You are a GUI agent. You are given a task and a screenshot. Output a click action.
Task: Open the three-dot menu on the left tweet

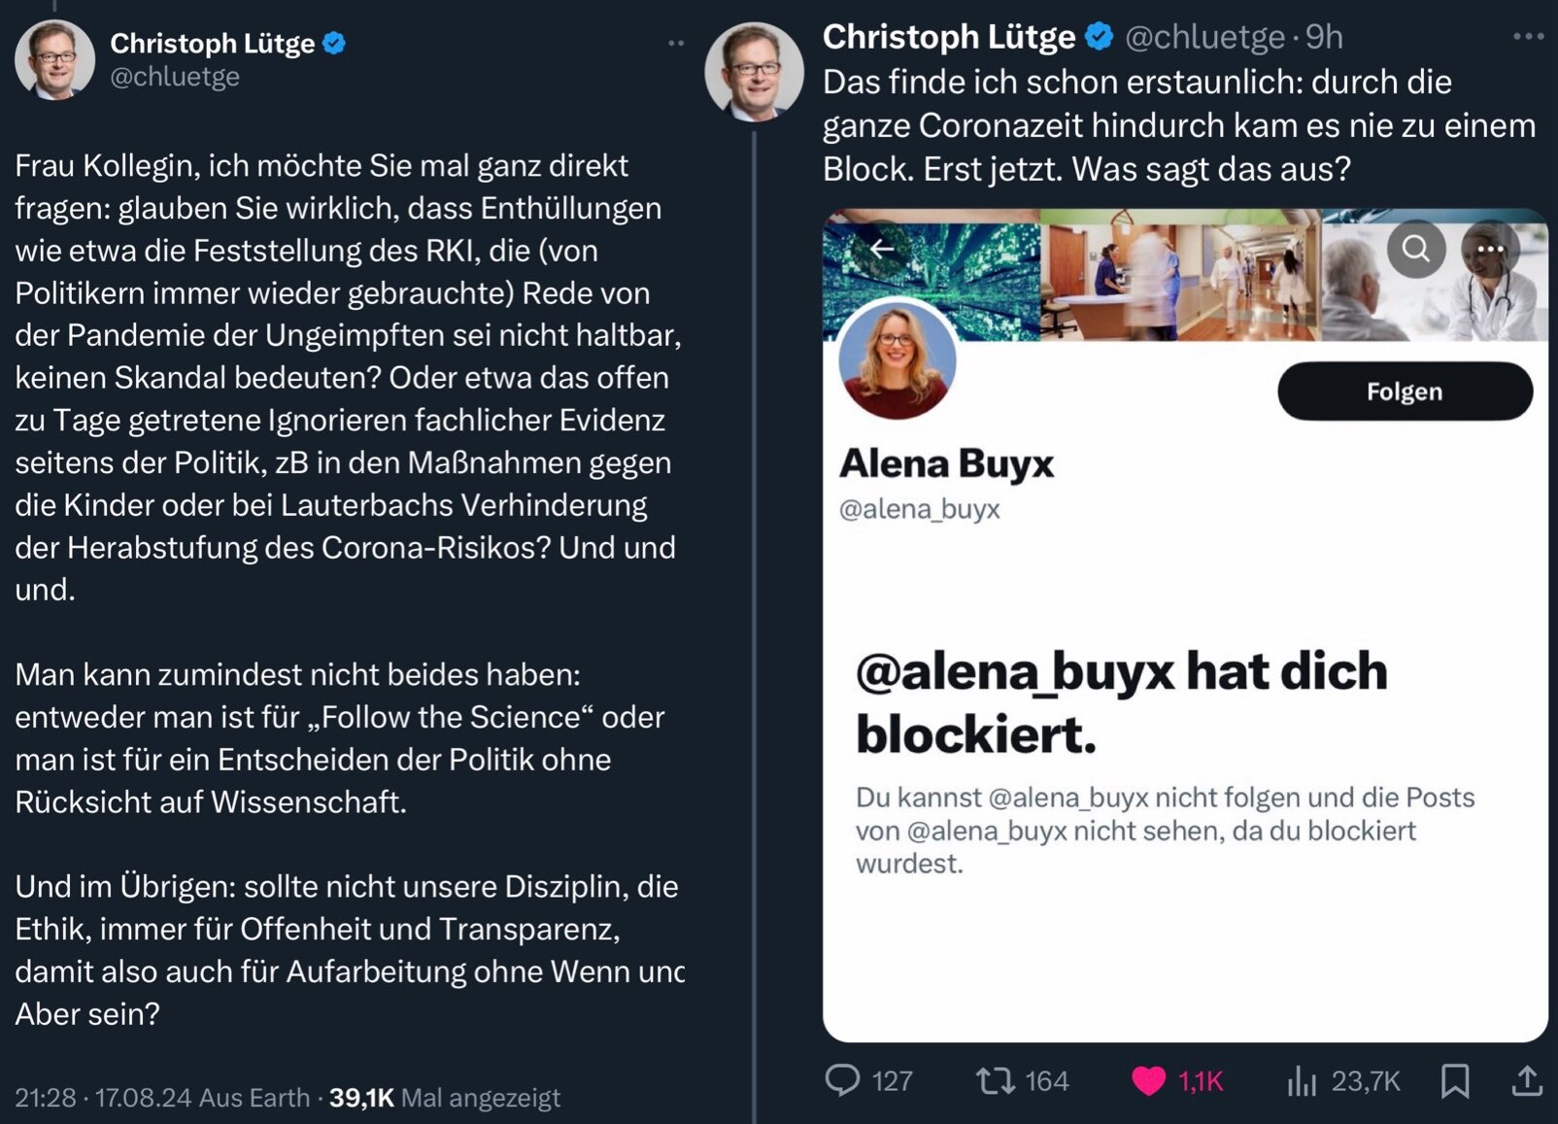(677, 41)
